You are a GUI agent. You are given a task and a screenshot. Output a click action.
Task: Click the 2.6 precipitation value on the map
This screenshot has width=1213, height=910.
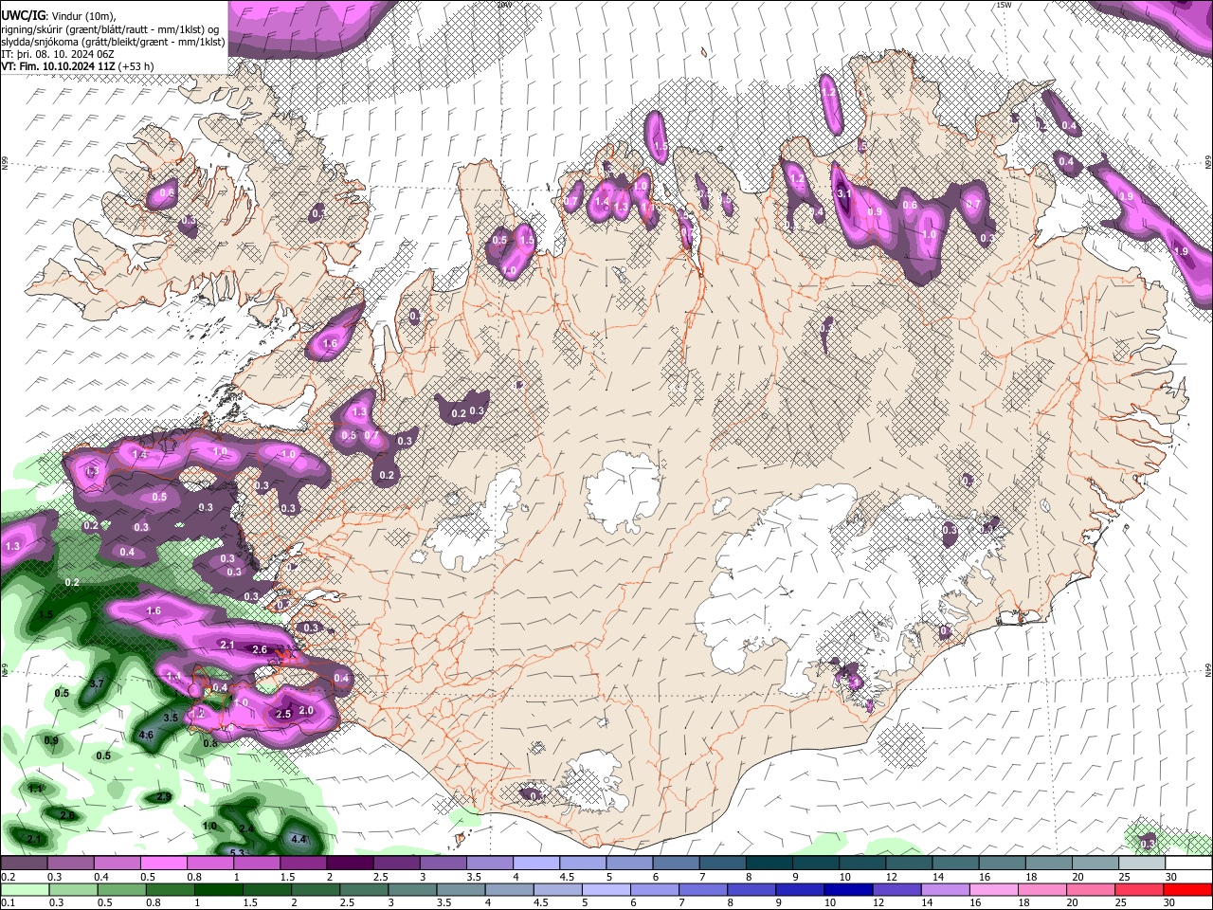(260, 650)
